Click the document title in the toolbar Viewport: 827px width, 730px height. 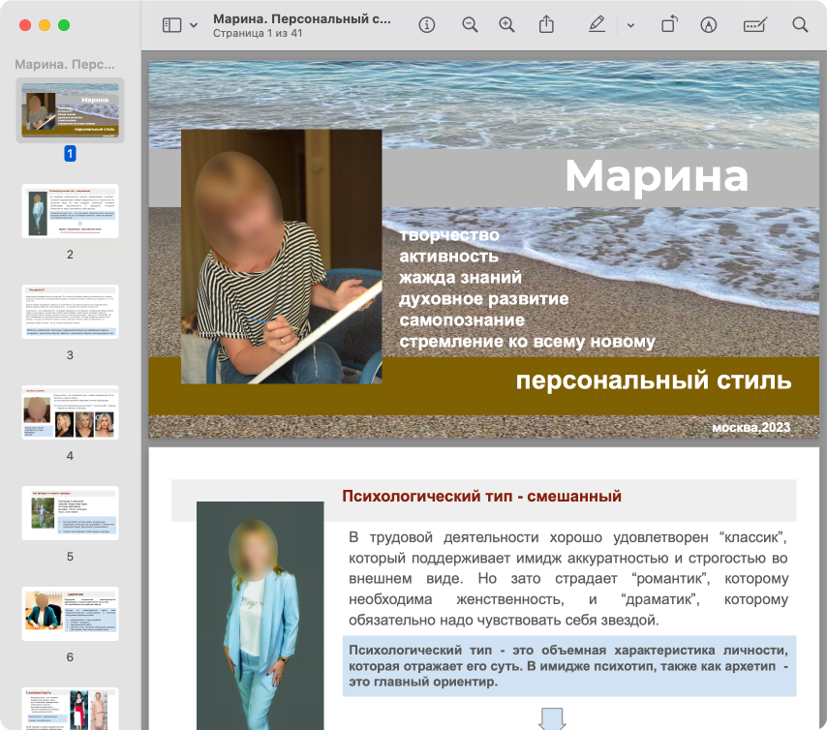click(301, 18)
